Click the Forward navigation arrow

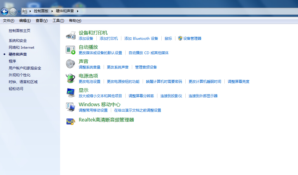pos(13,12)
